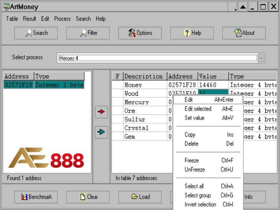280x210 pixels.
Task: Click the Benchmark button
Action: 36,197
